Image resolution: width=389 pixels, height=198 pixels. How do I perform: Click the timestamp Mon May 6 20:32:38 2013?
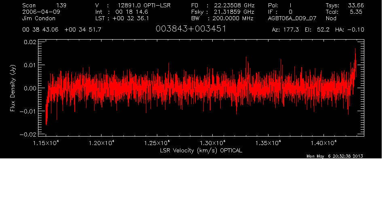pyautogui.click(x=335, y=156)
